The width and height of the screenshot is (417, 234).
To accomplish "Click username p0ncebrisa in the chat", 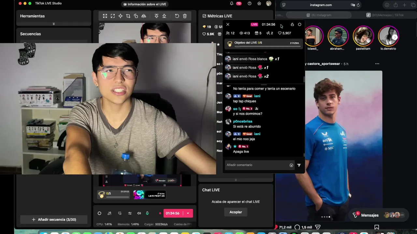I will [243, 121].
